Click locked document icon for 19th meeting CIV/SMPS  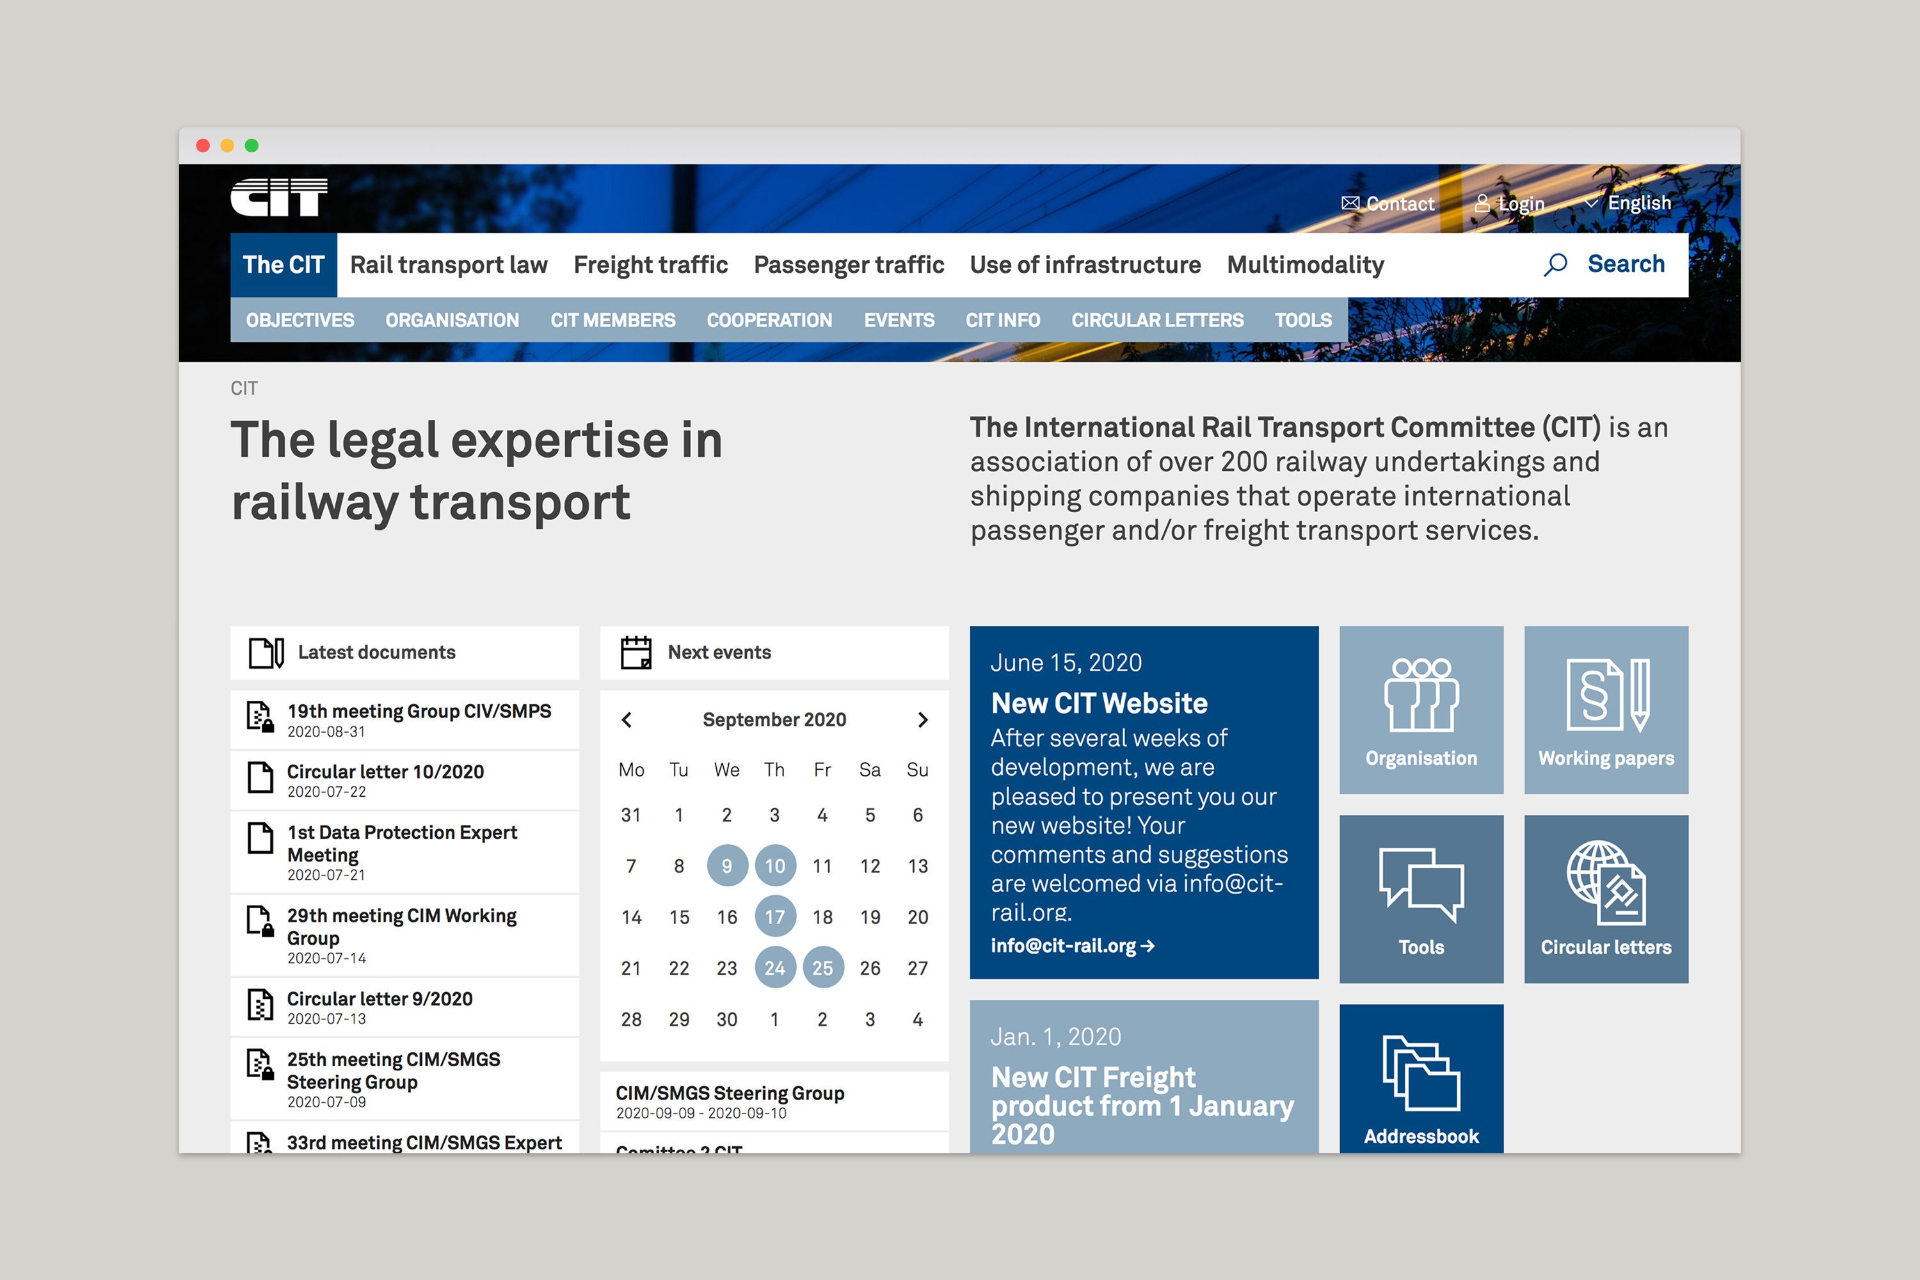260,717
